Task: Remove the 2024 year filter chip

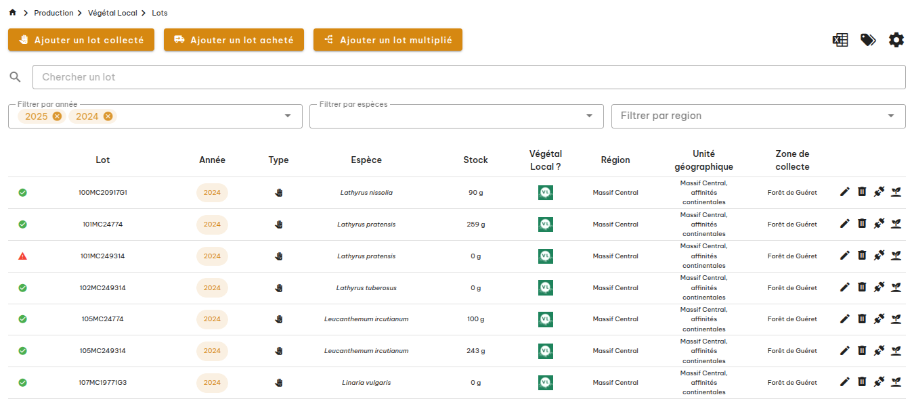Action: tap(108, 116)
